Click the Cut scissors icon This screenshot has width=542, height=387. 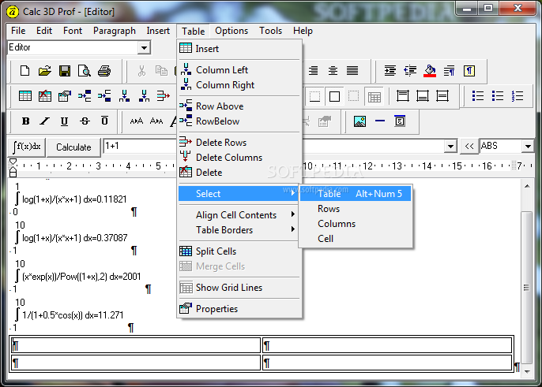141,71
